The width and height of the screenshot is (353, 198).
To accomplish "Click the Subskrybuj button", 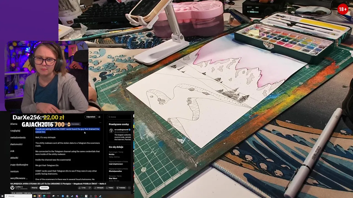I will click(44, 188).
